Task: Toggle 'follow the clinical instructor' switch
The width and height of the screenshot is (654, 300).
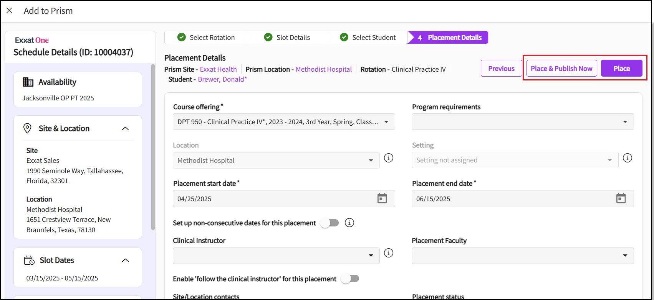Action: coord(350,279)
